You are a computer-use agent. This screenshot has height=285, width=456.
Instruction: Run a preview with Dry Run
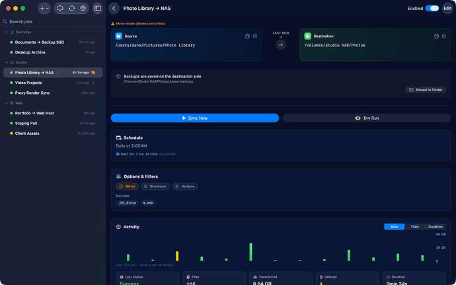coord(367,118)
